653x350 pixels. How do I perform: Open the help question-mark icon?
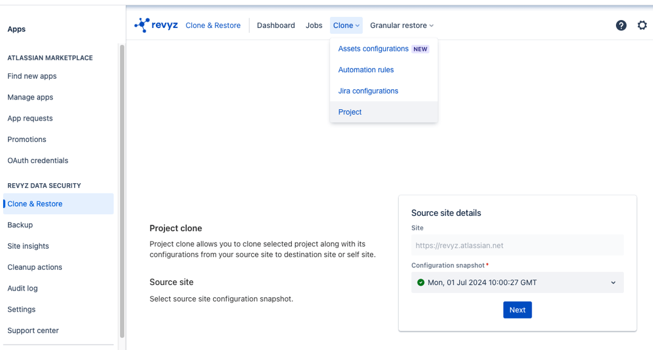click(x=621, y=25)
